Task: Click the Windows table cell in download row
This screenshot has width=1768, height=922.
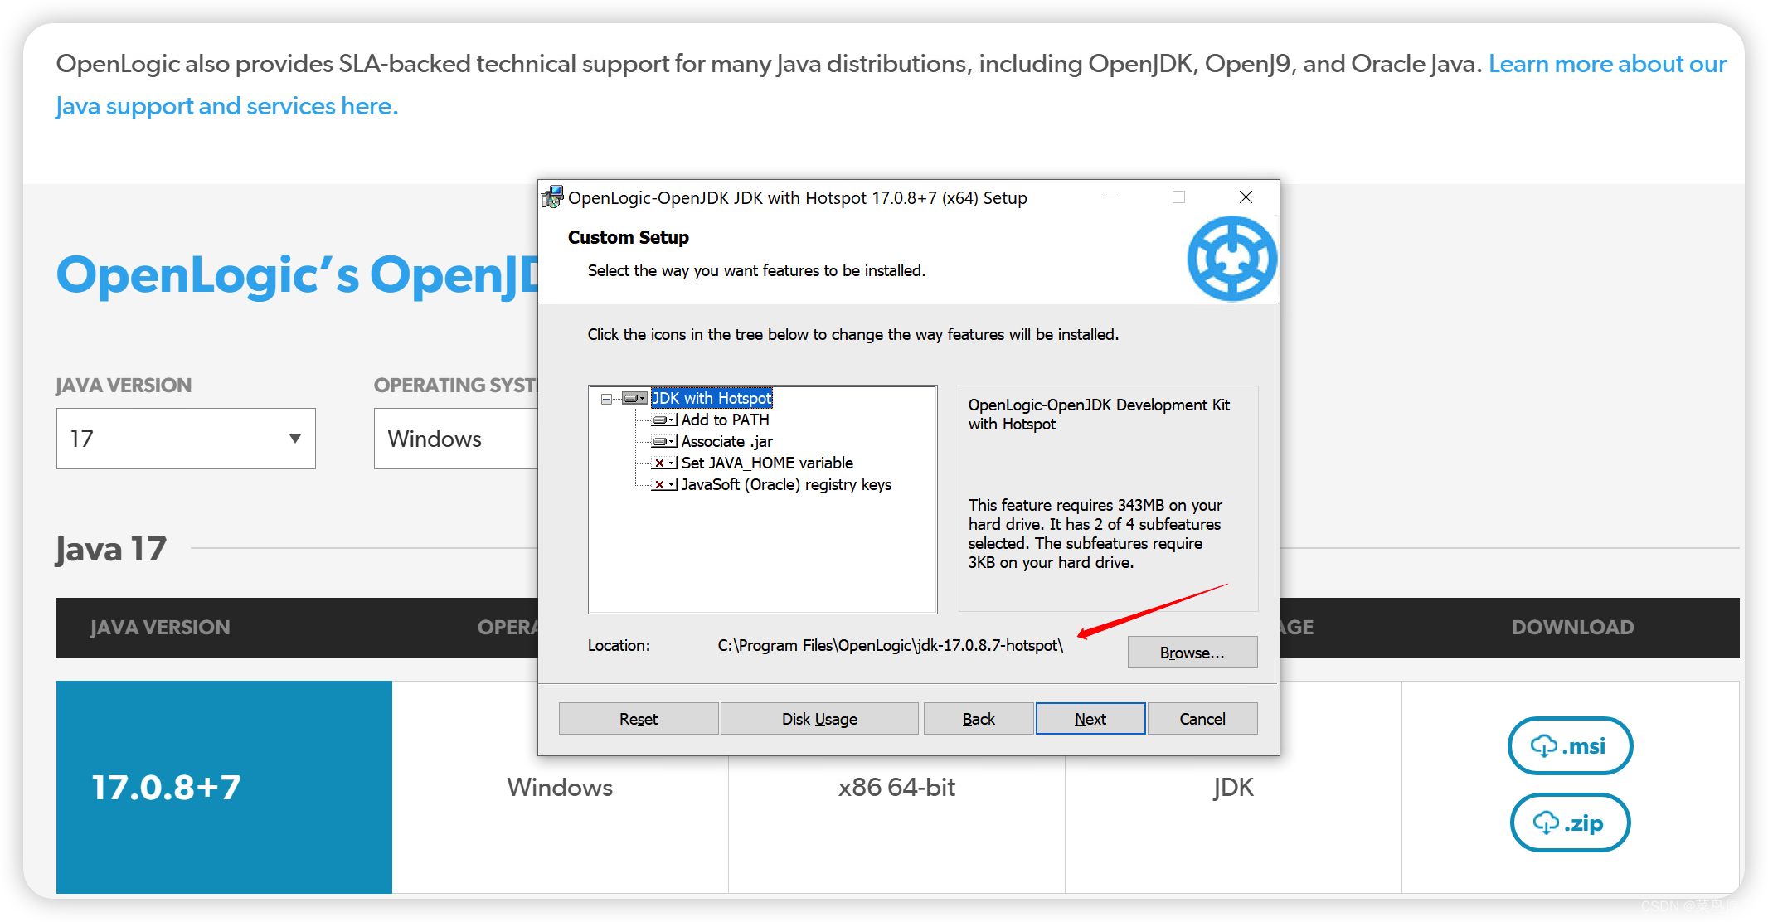Action: 560,787
